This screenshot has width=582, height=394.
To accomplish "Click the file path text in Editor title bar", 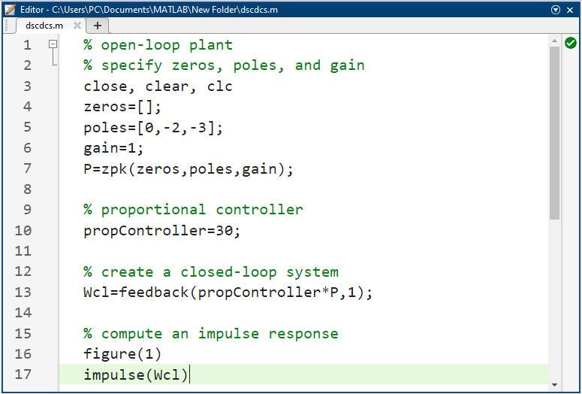I will pos(164,10).
